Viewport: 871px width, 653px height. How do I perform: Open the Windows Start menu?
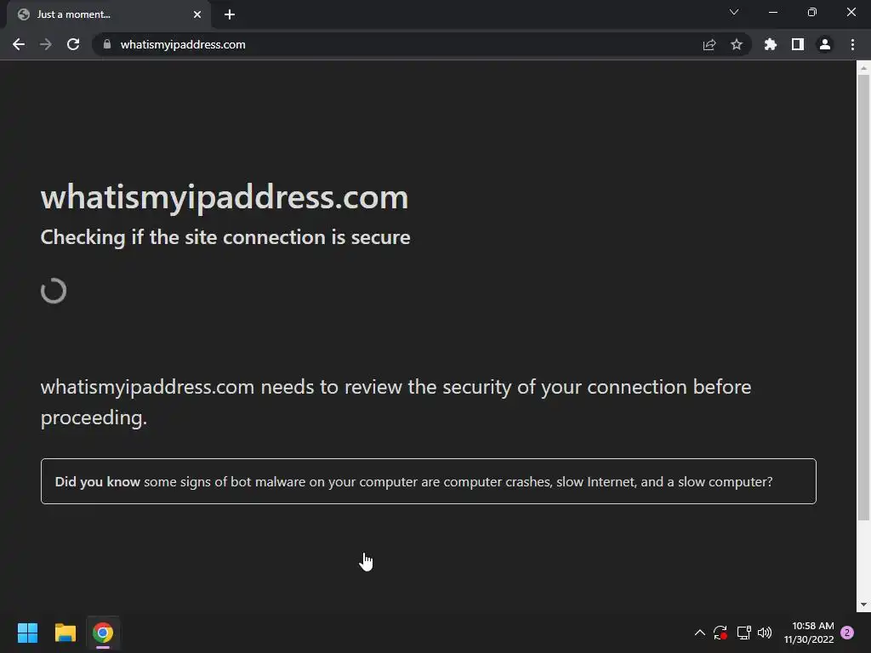coord(27,633)
